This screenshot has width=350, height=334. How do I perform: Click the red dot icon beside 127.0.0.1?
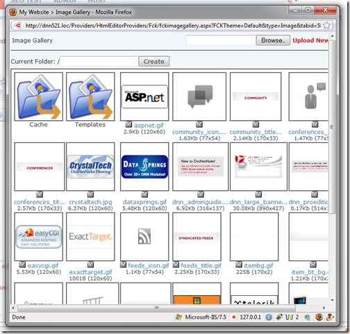pos(234,317)
